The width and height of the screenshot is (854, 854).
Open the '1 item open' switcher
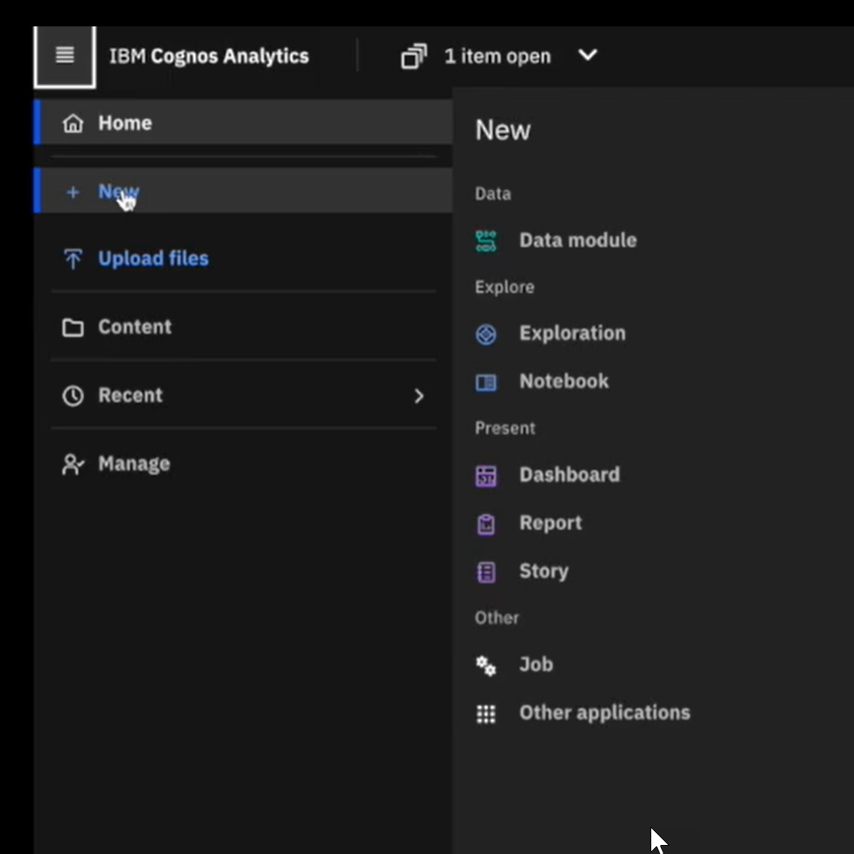click(497, 57)
